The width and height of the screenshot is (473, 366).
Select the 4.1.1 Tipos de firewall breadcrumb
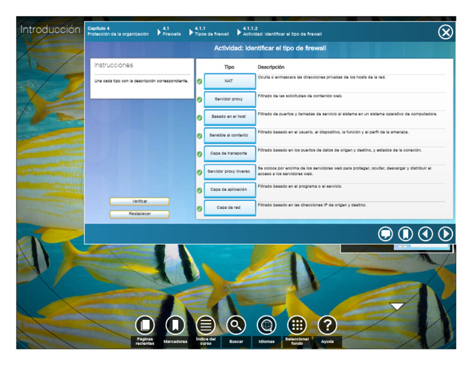(x=211, y=31)
